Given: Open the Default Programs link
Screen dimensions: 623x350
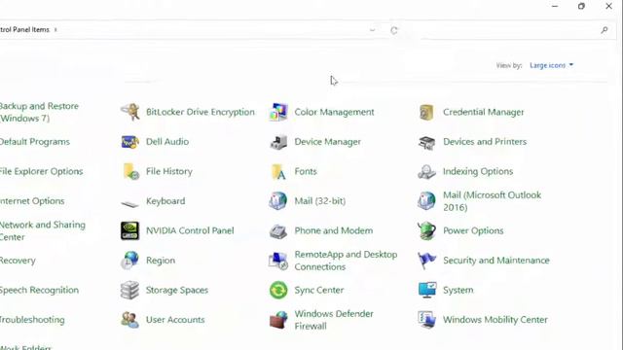Looking at the screenshot, I should [35, 142].
